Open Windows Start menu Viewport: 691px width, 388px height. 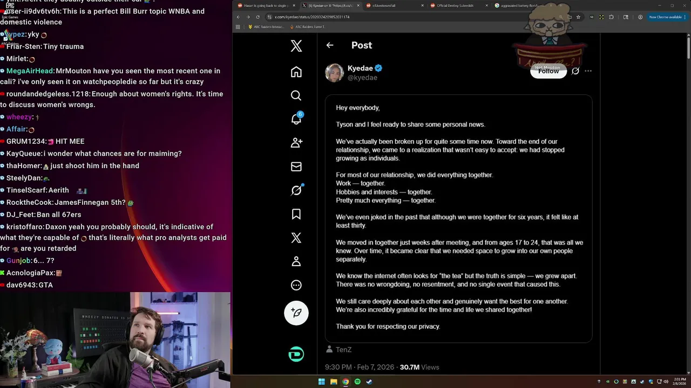(x=322, y=382)
